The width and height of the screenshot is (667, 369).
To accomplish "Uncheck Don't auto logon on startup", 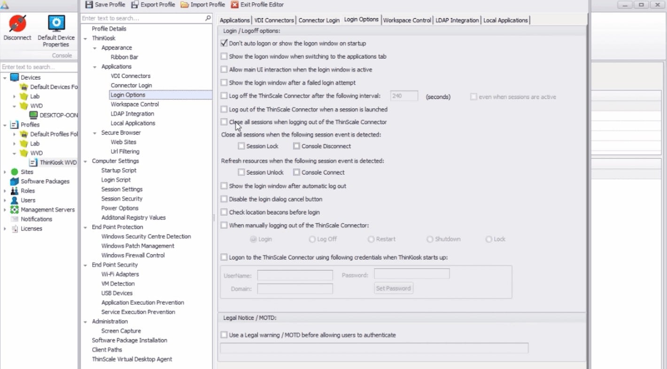I will coord(224,43).
